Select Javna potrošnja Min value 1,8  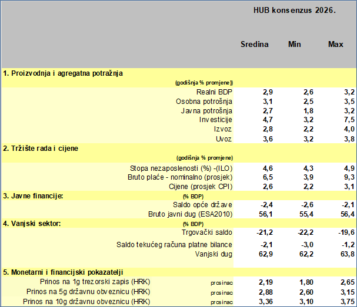pyautogui.click(x=308, y=111)
